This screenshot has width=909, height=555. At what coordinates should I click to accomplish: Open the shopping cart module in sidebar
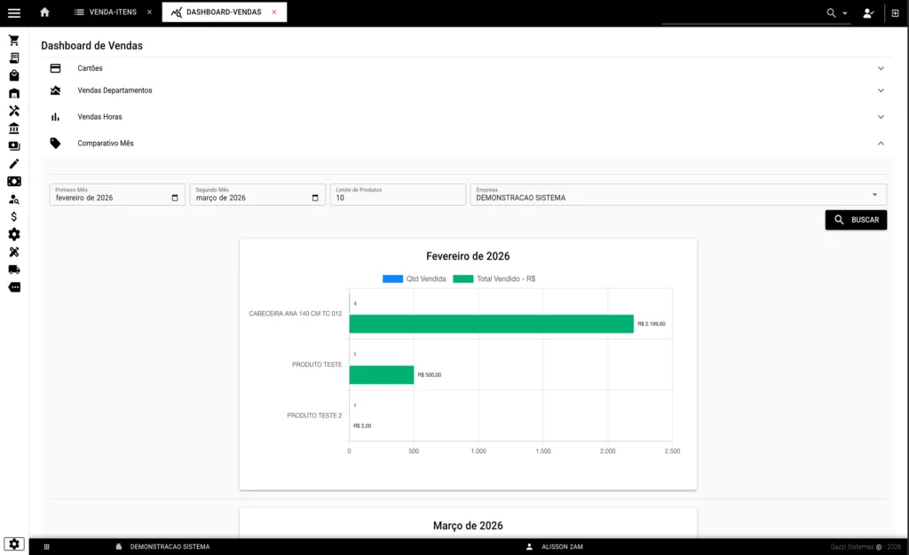13,39
